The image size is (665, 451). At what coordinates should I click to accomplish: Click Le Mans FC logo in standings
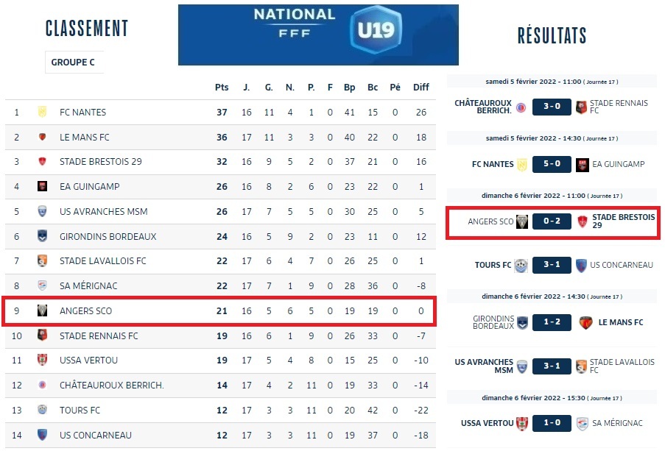[x=42, y=137]
